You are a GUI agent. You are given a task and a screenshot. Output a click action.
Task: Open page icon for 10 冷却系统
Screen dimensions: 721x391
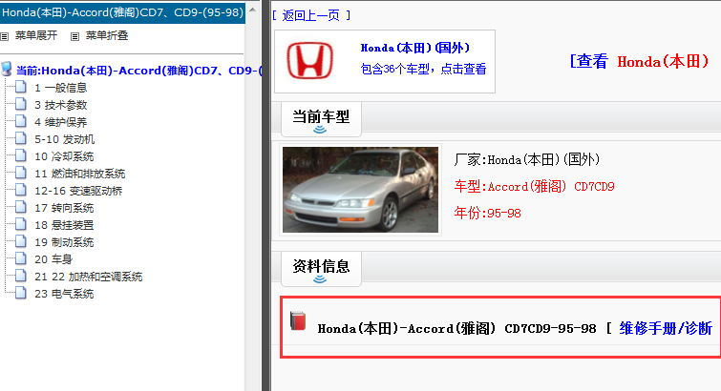21,155
